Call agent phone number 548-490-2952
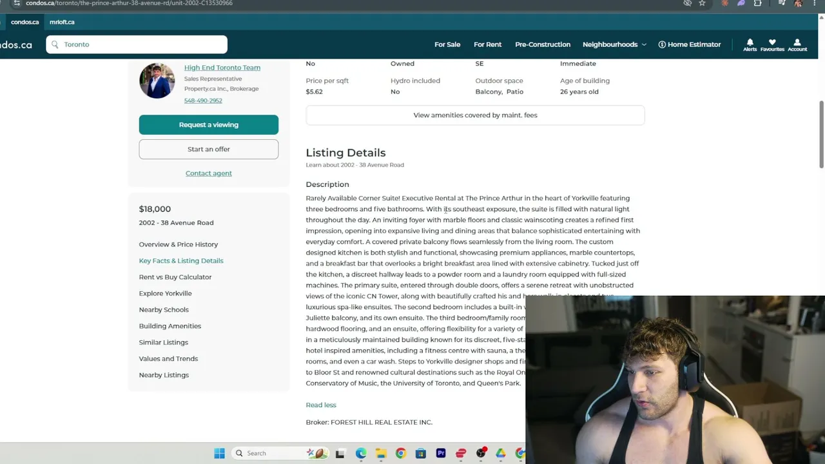 click(203, 101)
